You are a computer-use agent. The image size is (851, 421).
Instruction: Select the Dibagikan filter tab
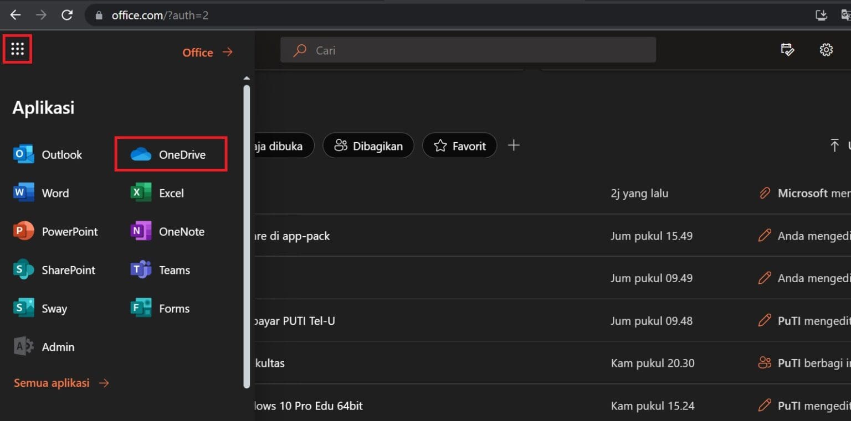(368, 146)
